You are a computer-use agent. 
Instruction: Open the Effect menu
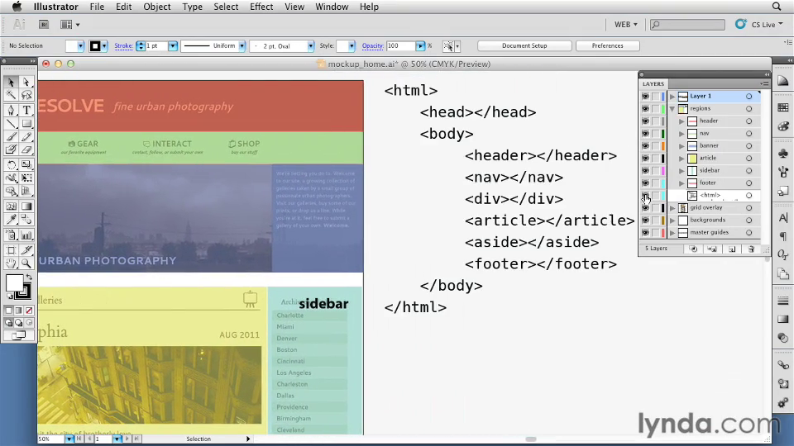[261, 7]
